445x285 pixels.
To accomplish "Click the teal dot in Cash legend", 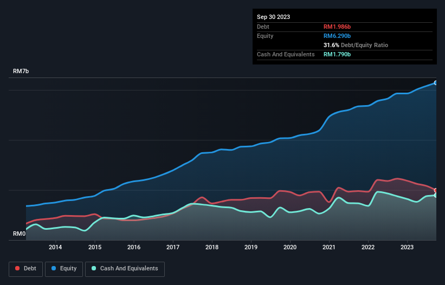I will [94, 268].
